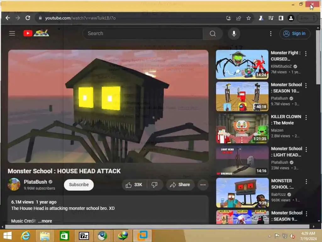The height and width of the screenshot is (242, 322).
Task: Open KILLER CLOWN The Movie thumbnail
Action: pyautogui.click(x=242, y=129)
